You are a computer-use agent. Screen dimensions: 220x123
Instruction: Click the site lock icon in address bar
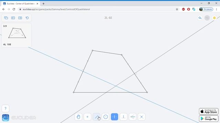[20, 9]
